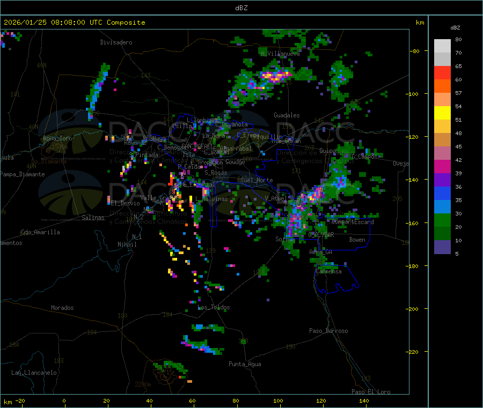Image resolution: width=483 pixels, height=408 pixels.
Task: Click the 'Carmensa' map label
Action: 328,271
